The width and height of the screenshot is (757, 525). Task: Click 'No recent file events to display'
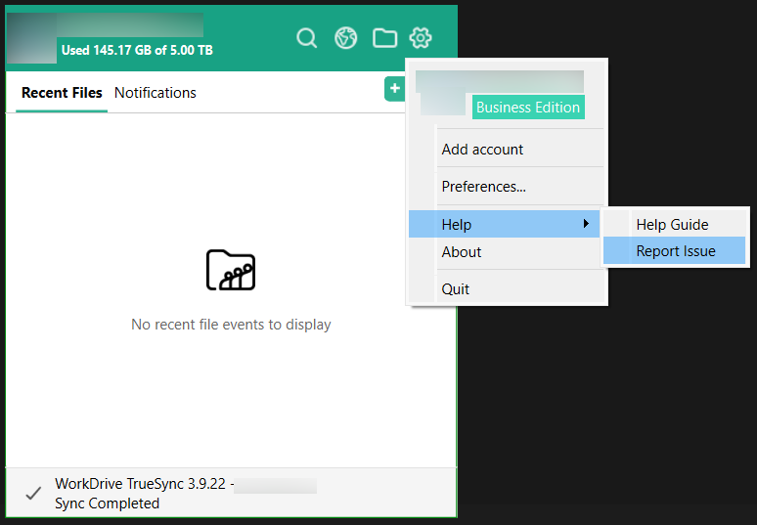click(x=231, y=325)
